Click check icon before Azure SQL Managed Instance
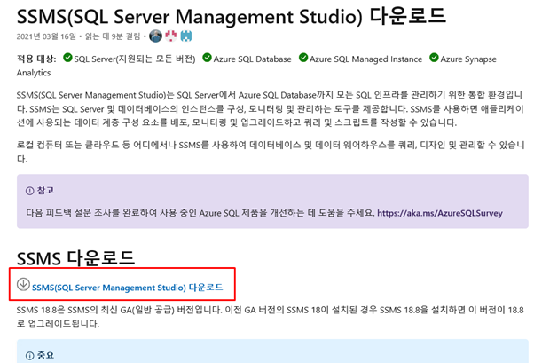Image resolution: width=534 pixels, height=363 pixels. pyautogui.click(x=303, y=58)
